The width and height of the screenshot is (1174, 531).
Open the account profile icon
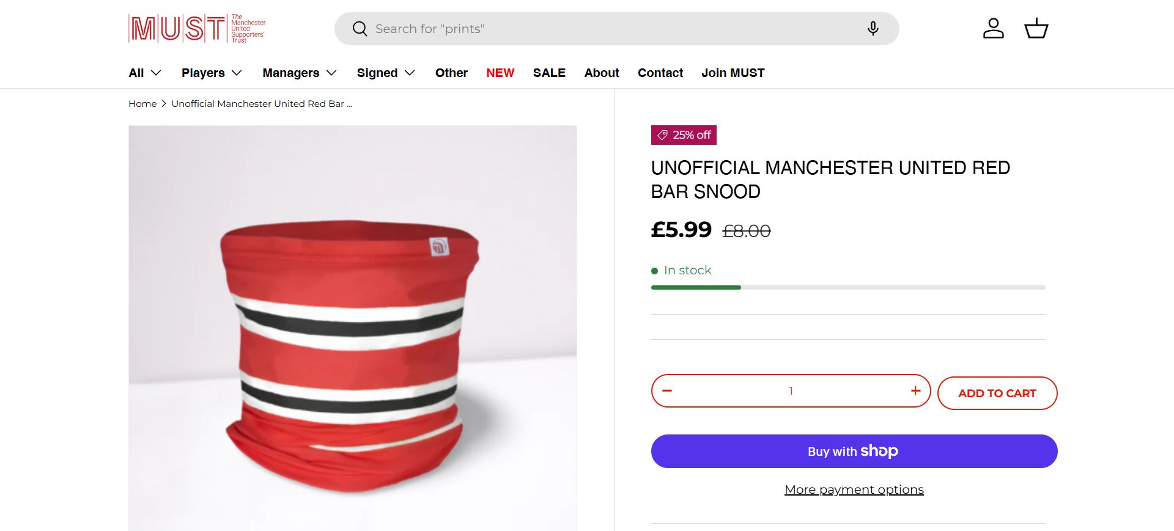pyautogui.click(x=993, y=29)
